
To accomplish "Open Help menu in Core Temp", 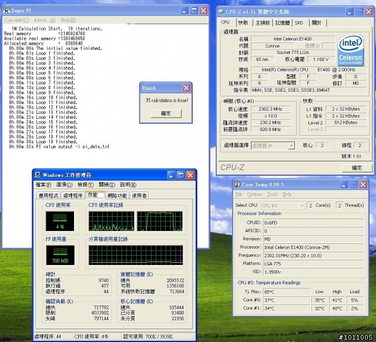I will pyautogui.click(x=287, y=194).
